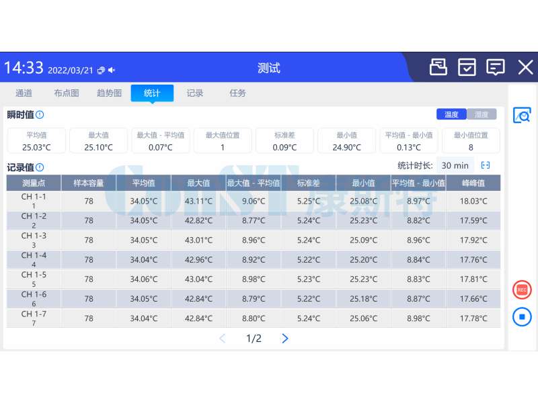Open the file manager icon in header
The height and width of the screenshot is (403, 538).
(x=438, y=67)
